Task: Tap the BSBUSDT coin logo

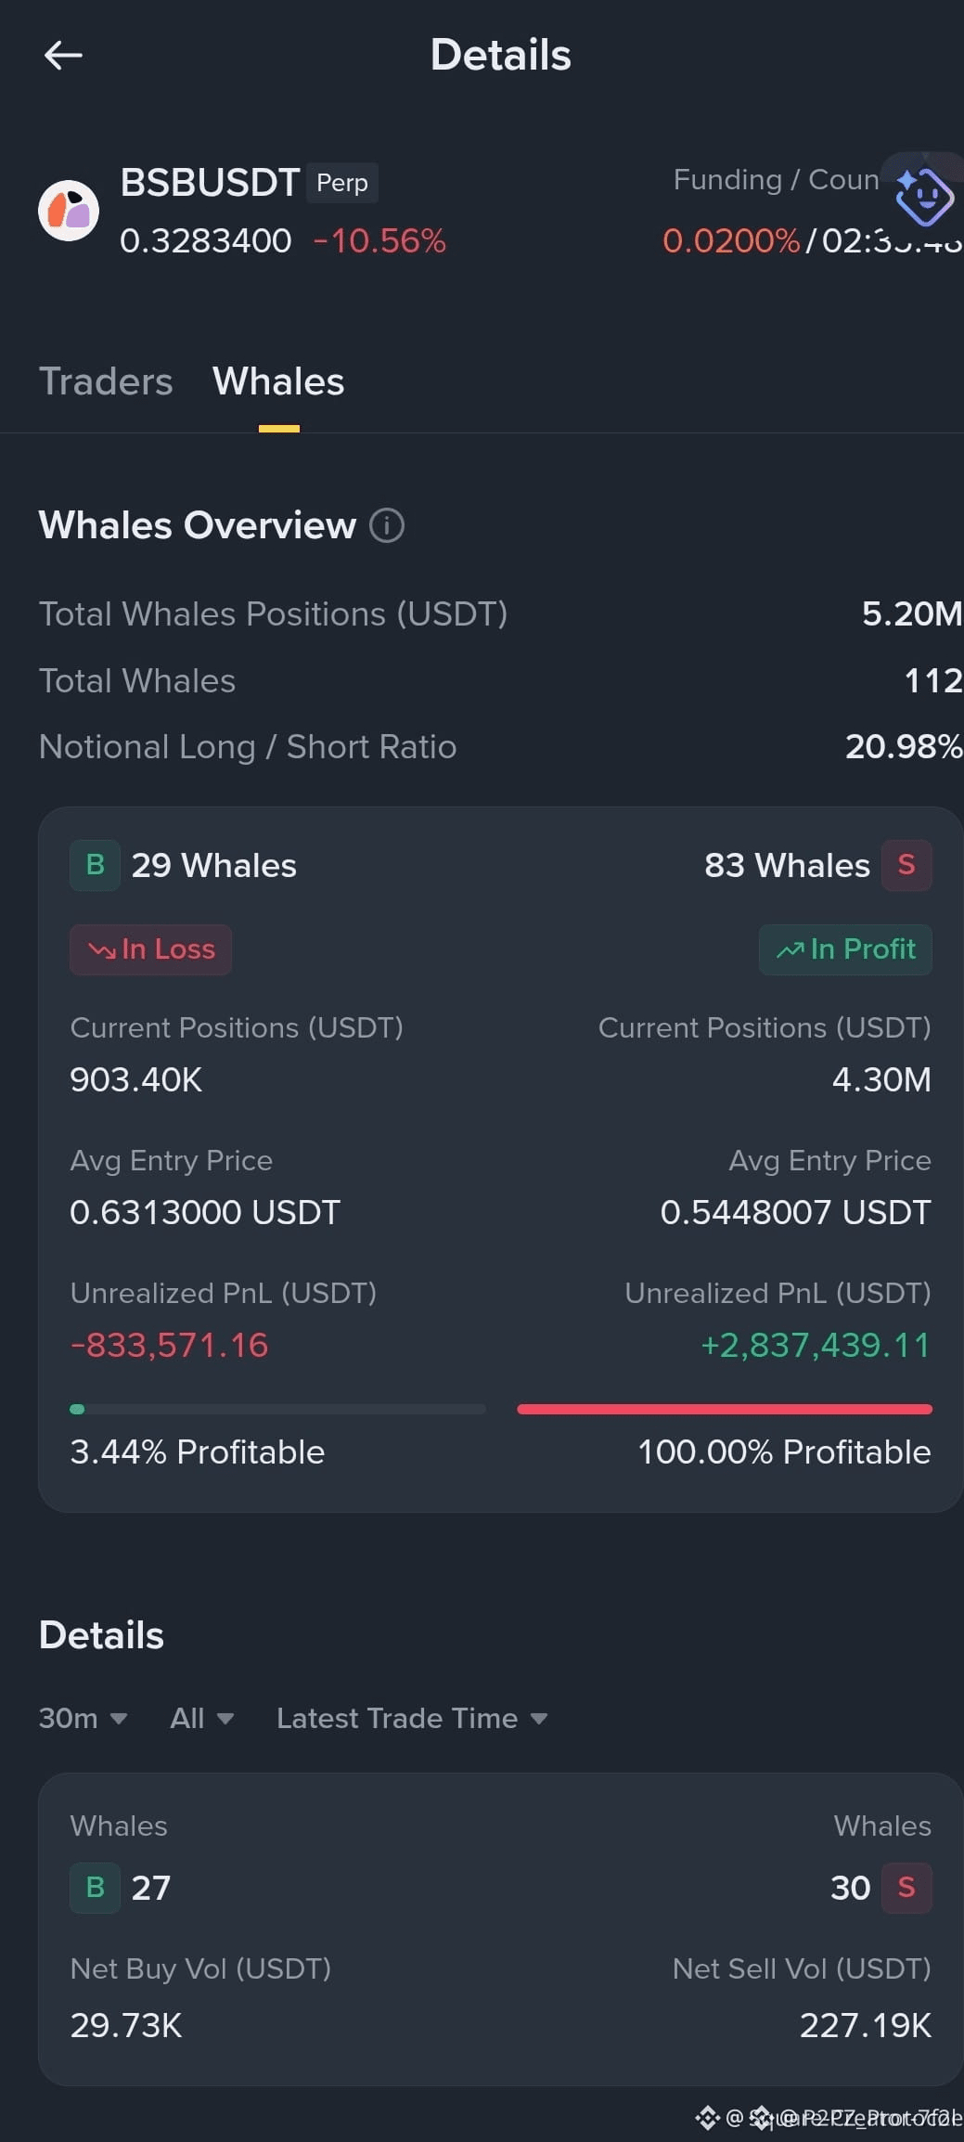Action: tap(69, 211)
